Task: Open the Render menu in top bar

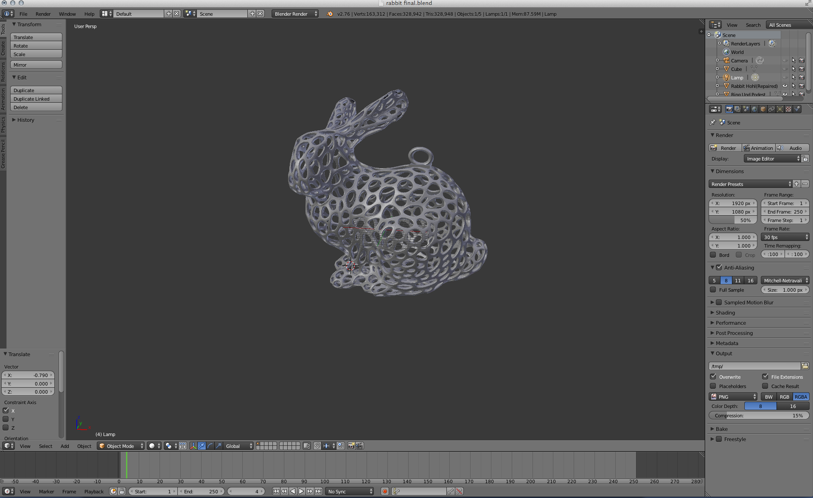Action: point(43,14)
